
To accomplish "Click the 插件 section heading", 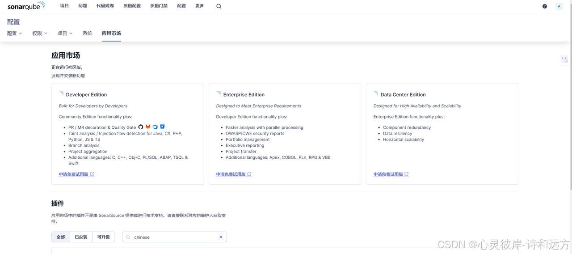I will [58, 203].
